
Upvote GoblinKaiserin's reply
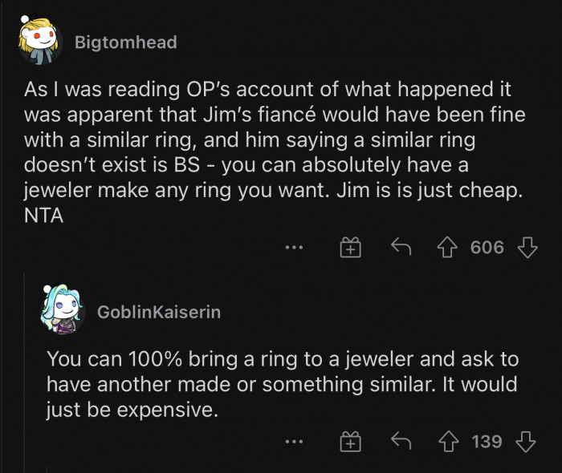tap(450, 442)
